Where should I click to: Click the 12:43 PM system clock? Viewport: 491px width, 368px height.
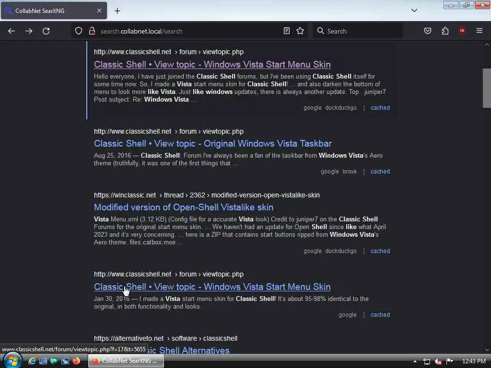pos(474,361)
